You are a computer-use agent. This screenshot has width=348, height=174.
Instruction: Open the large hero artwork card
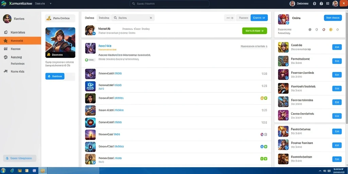[x=60, y=42]
